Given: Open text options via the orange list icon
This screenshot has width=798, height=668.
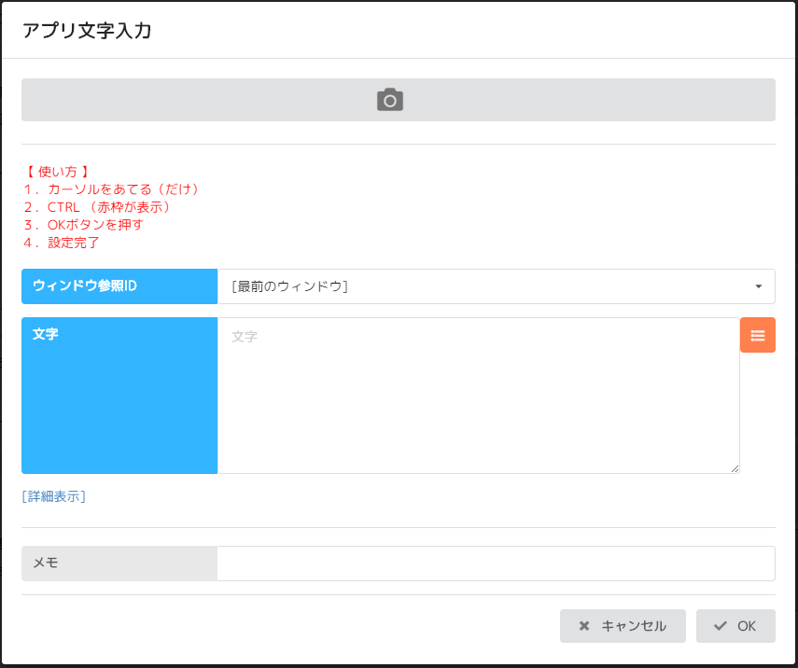Looking at the screenshot, I should 757,334.
